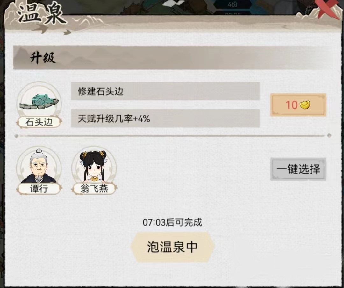344x288 pixels.
Task: Click the 07:03后可完成 countdown text
Action: 172,222
